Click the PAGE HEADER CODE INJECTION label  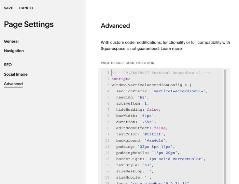[x=128, y=63]
